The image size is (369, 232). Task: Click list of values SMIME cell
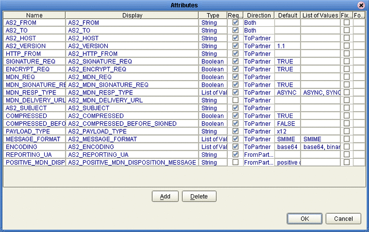[320, 139]
